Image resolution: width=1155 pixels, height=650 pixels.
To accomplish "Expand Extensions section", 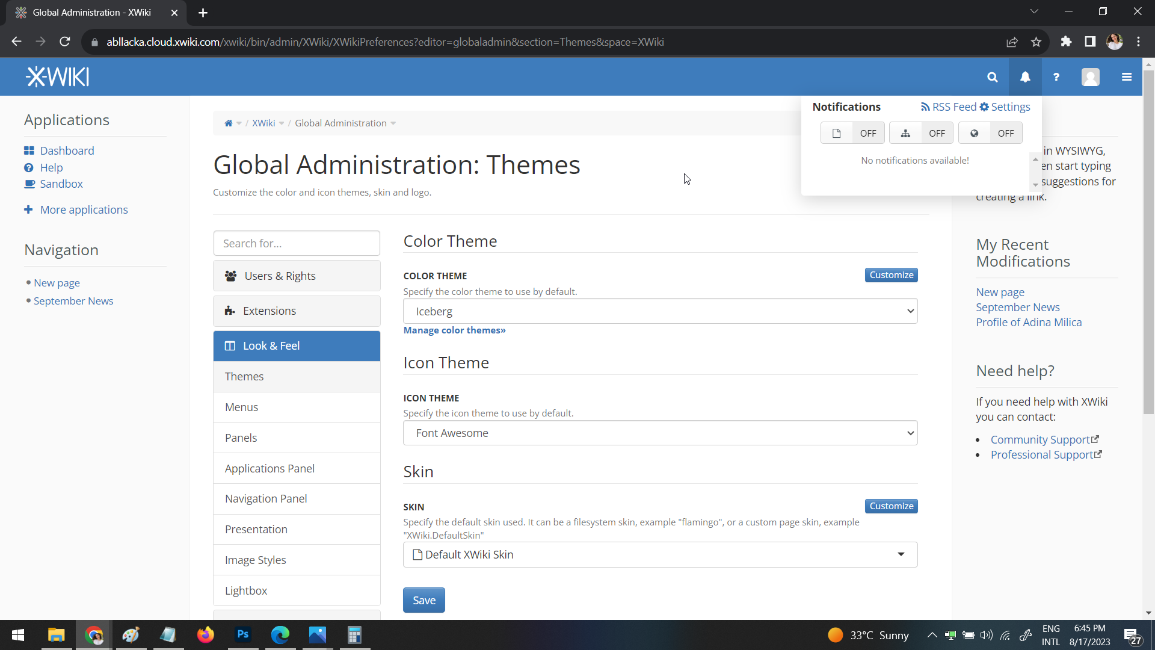I will tap(297, 311).
